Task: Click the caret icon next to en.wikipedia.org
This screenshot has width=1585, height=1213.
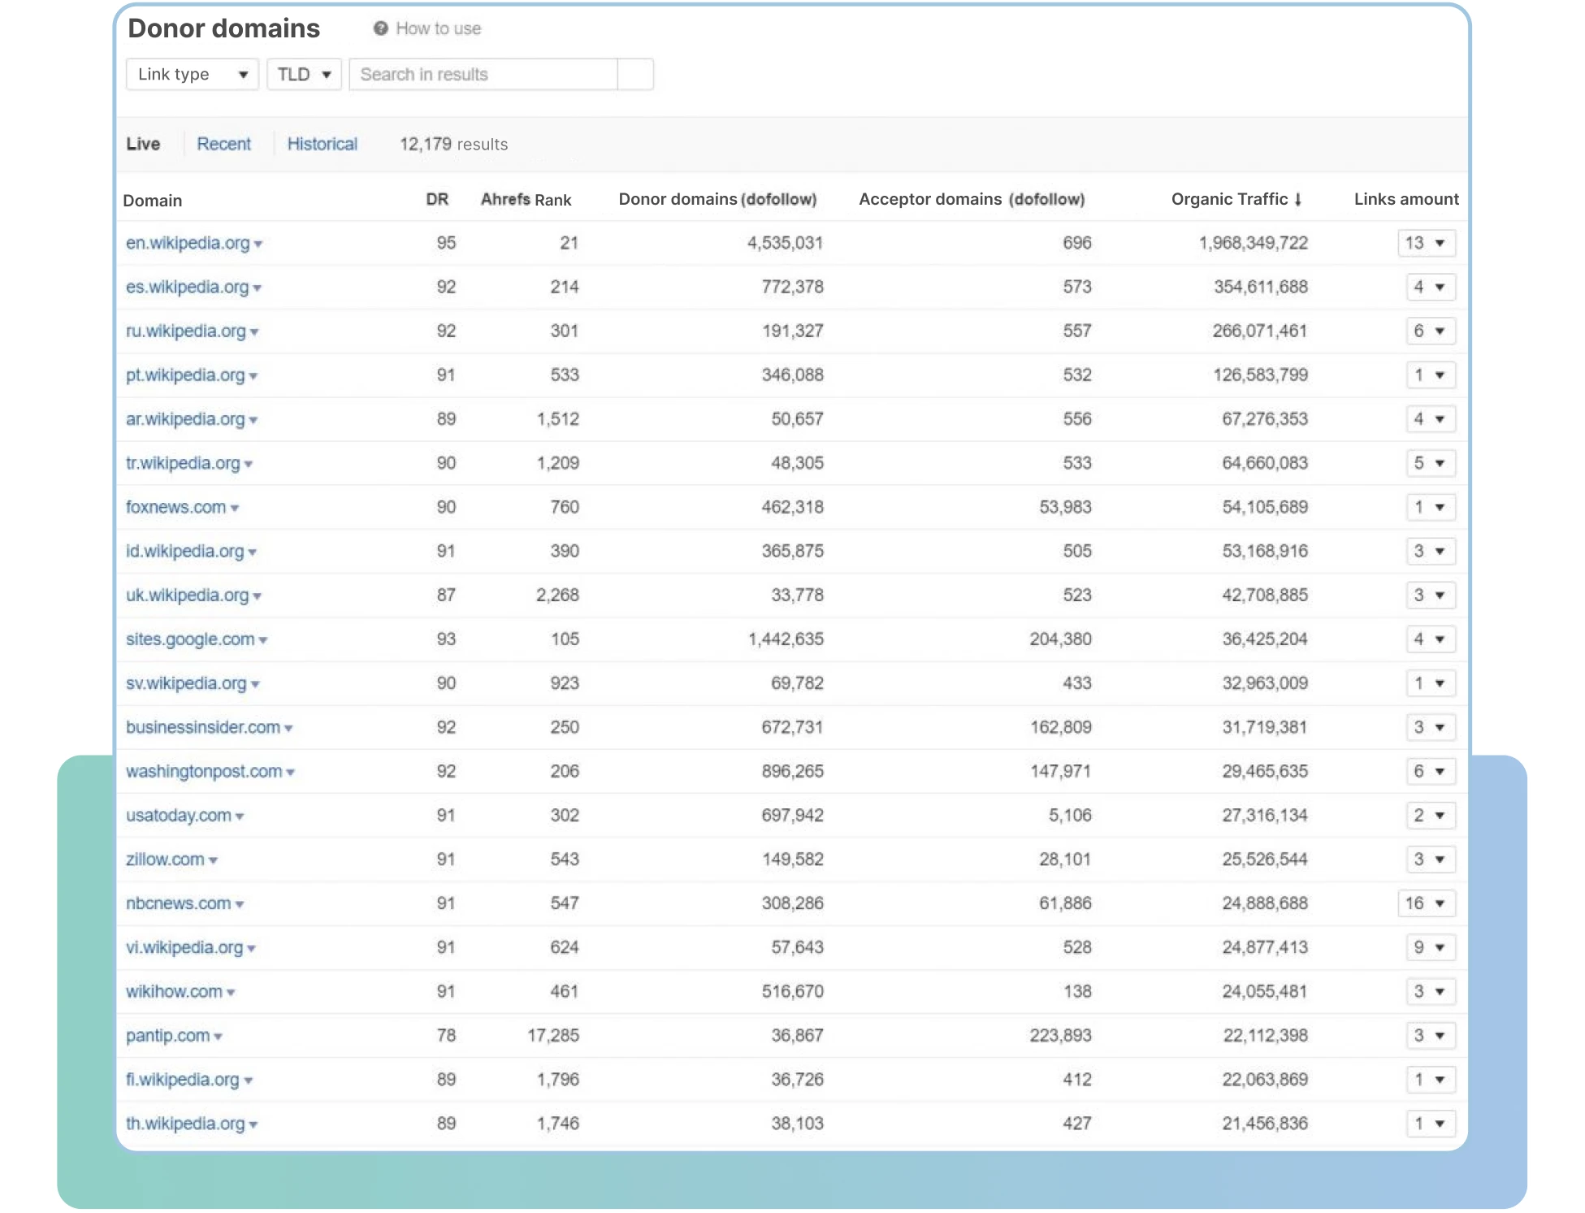Action: (x=258, y=244)
